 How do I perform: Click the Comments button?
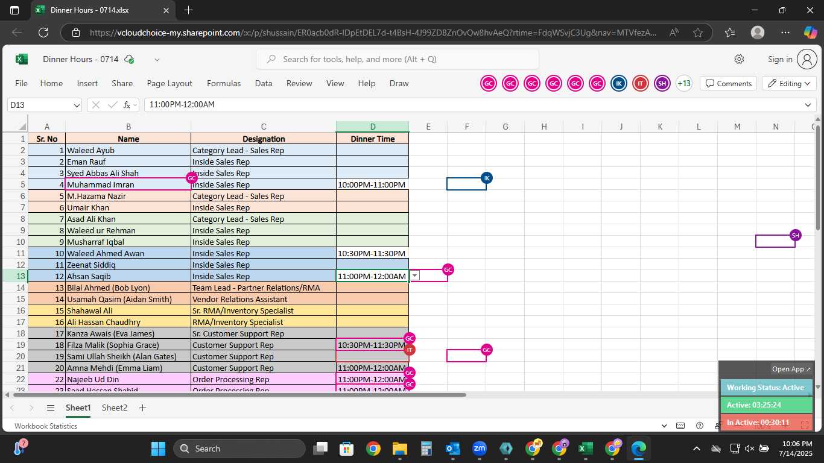pyautogui.click(x=729, y=83)
